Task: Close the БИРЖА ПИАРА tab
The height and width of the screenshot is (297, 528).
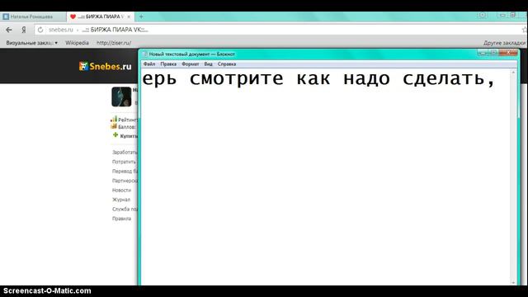Action: [129, 16]
